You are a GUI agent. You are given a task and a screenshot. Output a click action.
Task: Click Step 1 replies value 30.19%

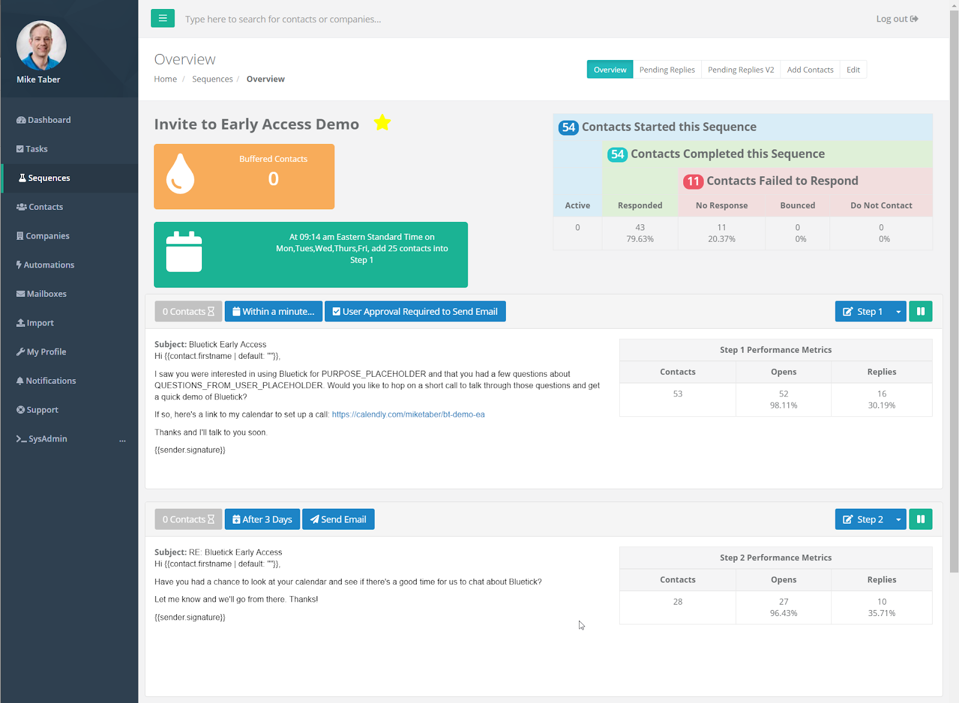pos(882,405)
